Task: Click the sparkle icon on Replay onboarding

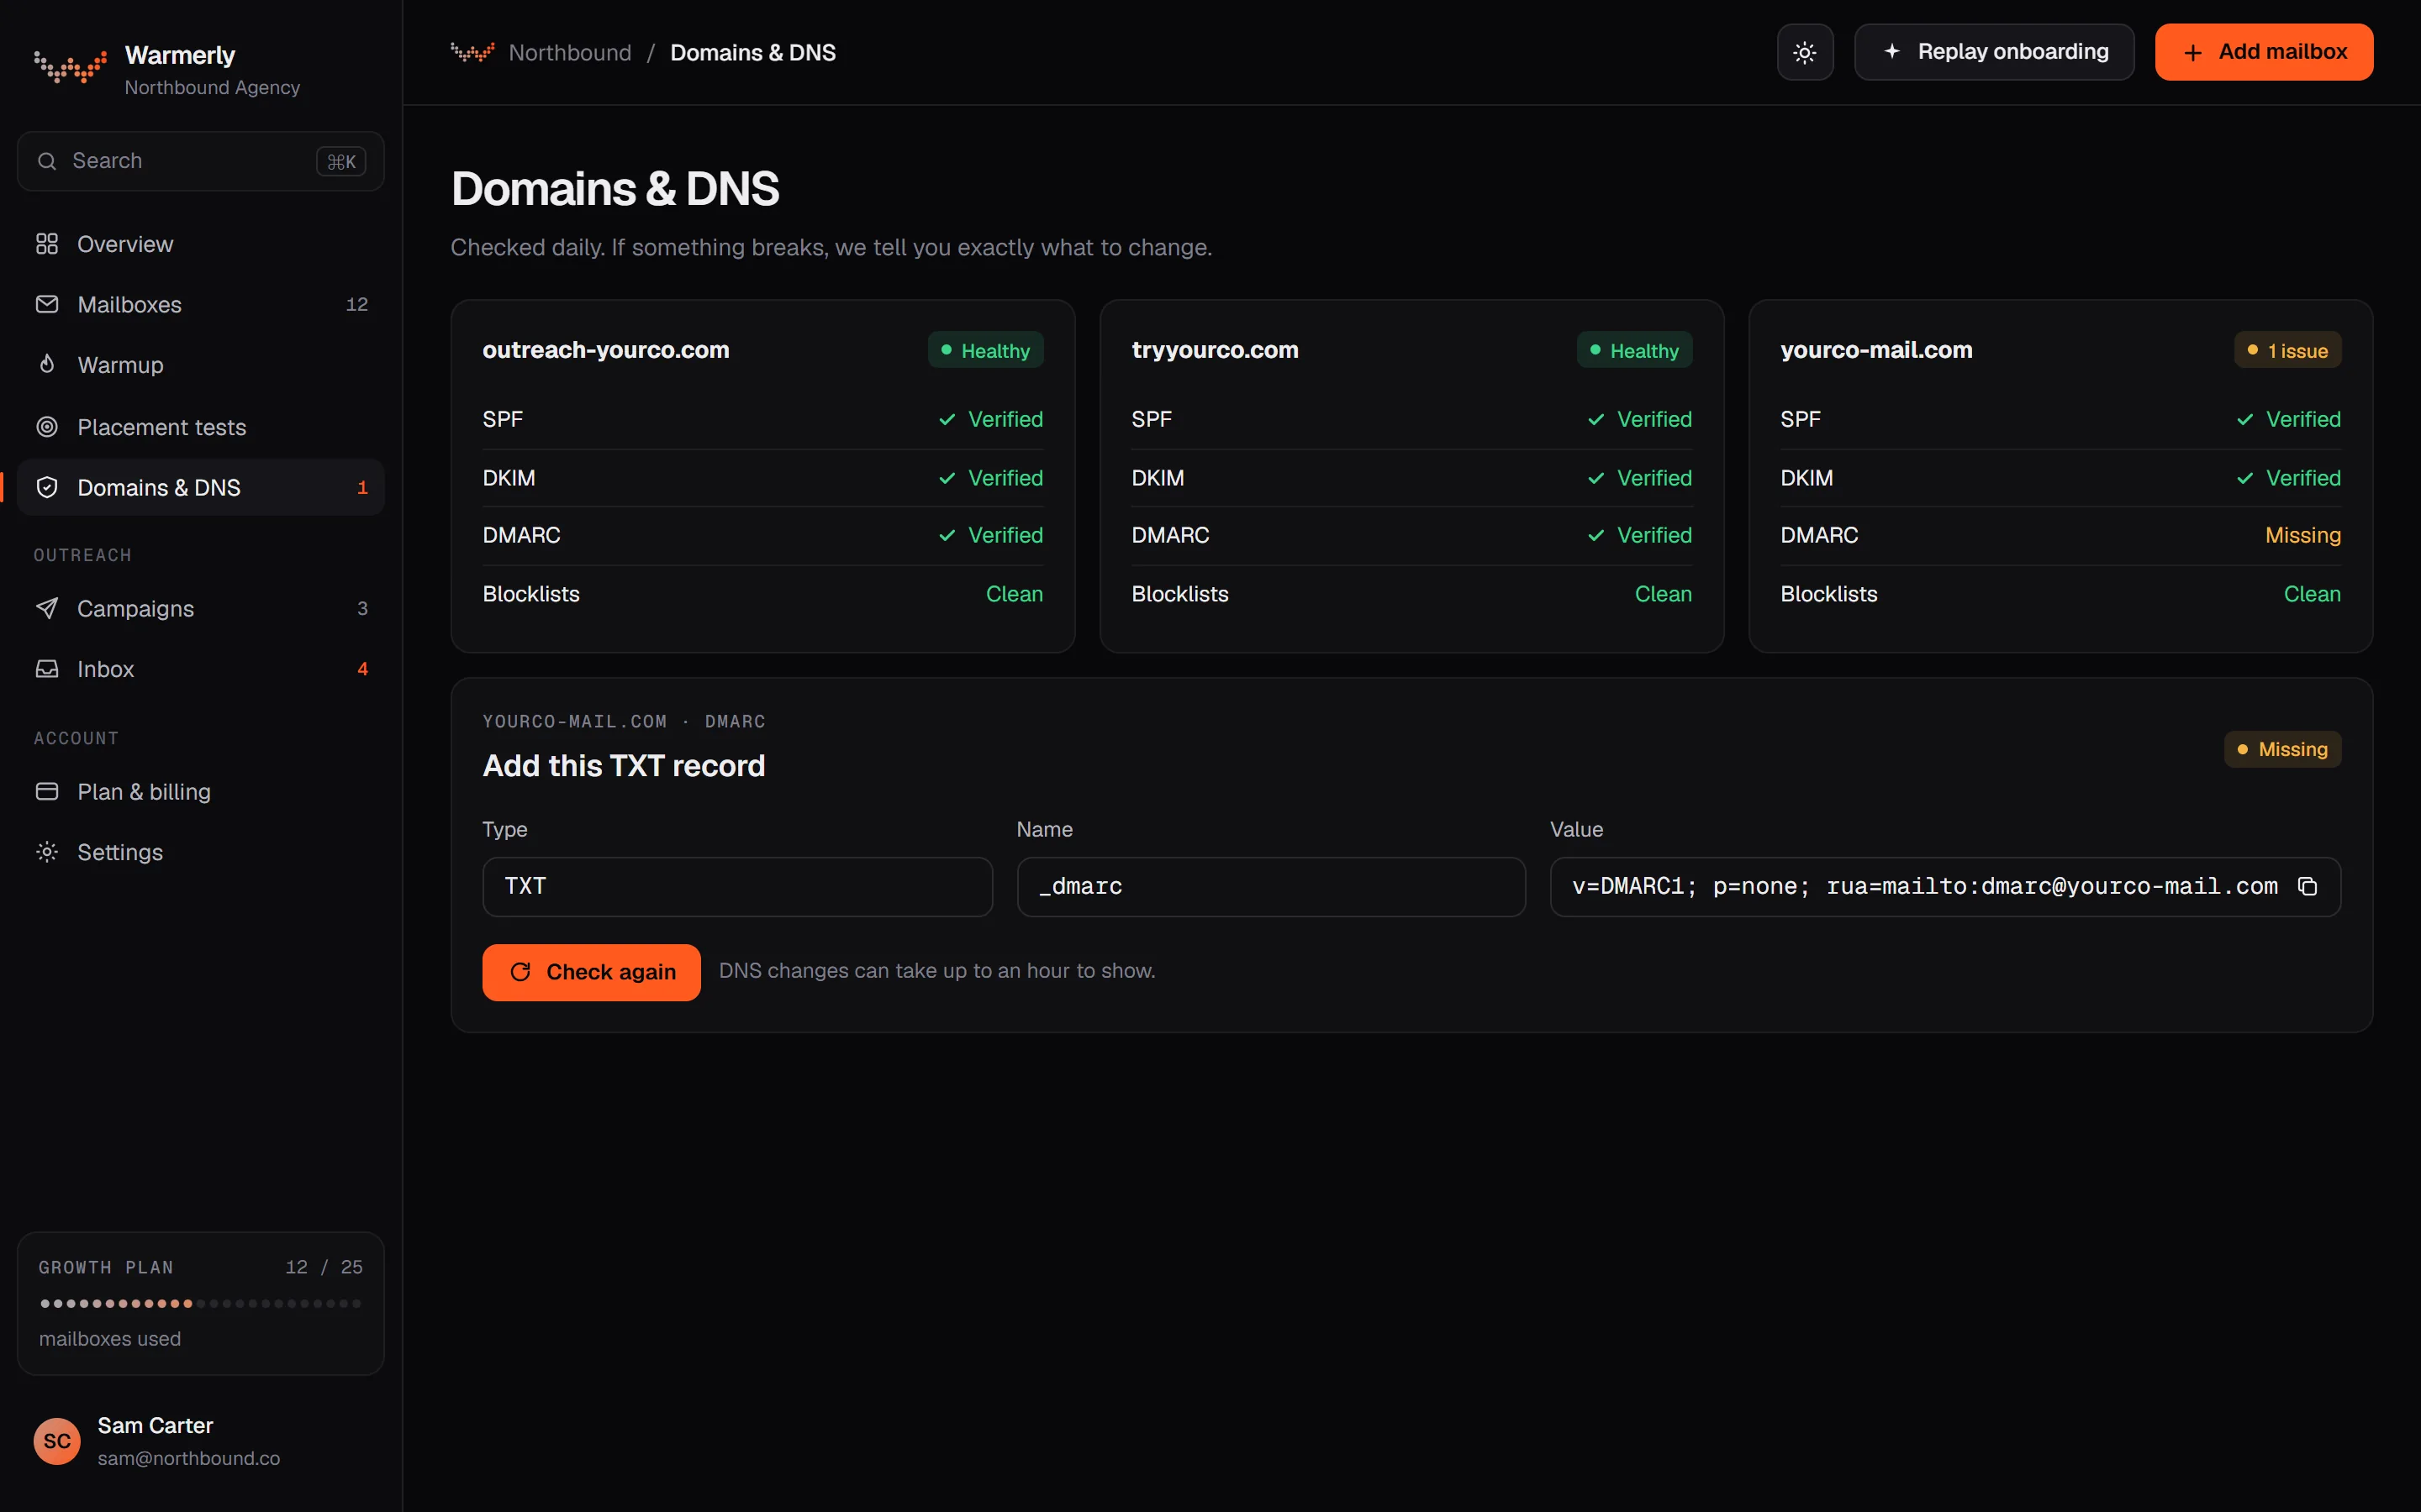Action: pos(1891,51)
